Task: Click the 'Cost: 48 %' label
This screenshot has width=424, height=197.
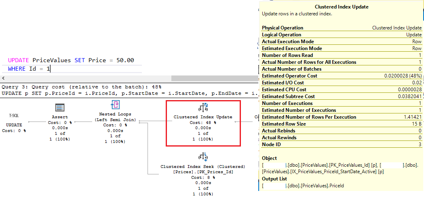Action: (203, 122)
